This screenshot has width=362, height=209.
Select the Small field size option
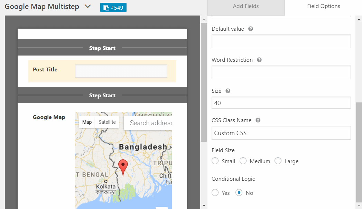pyautogui.click(x=215, y=161)
